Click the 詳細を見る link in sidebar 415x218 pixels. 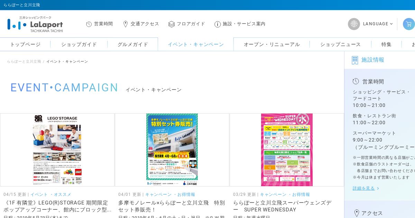click(364, 188)
